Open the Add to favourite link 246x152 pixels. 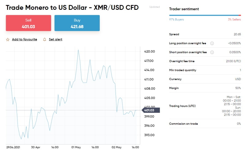pos(25,39)
